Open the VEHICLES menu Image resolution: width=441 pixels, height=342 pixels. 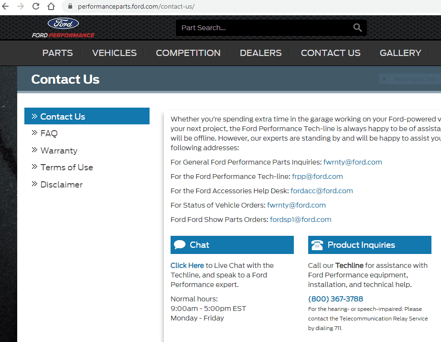click(x=114, y=53)
